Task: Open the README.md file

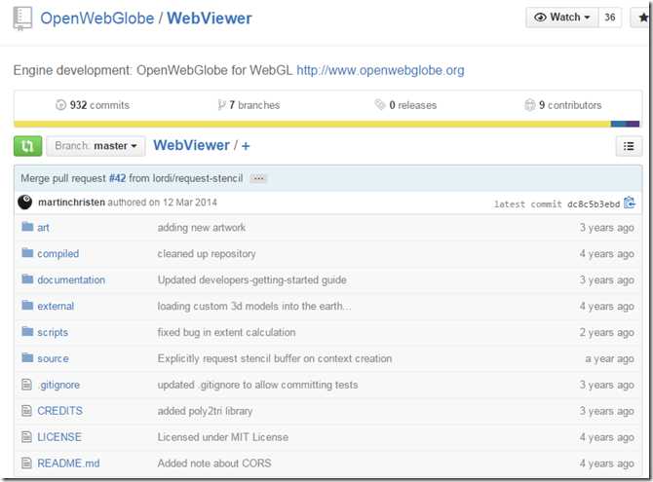Action: tap(69, 463)
